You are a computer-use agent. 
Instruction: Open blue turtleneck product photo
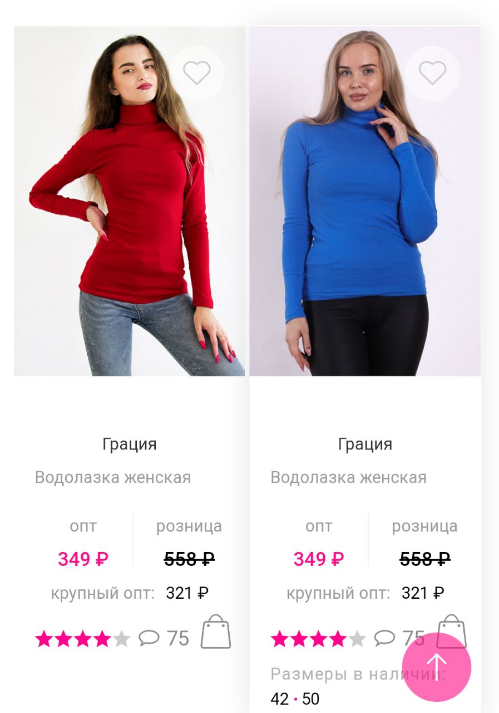click(365, 201)
